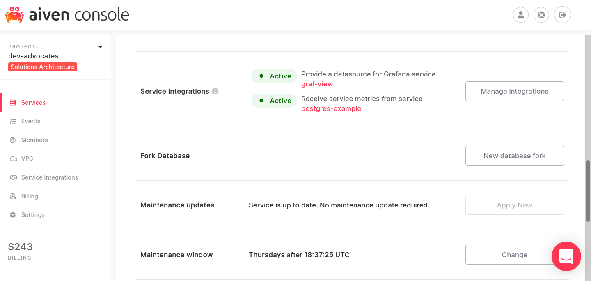This screenshot has width=591, height=281.
Task: Click the sign-out icon top right
Action: coord(562,14)
